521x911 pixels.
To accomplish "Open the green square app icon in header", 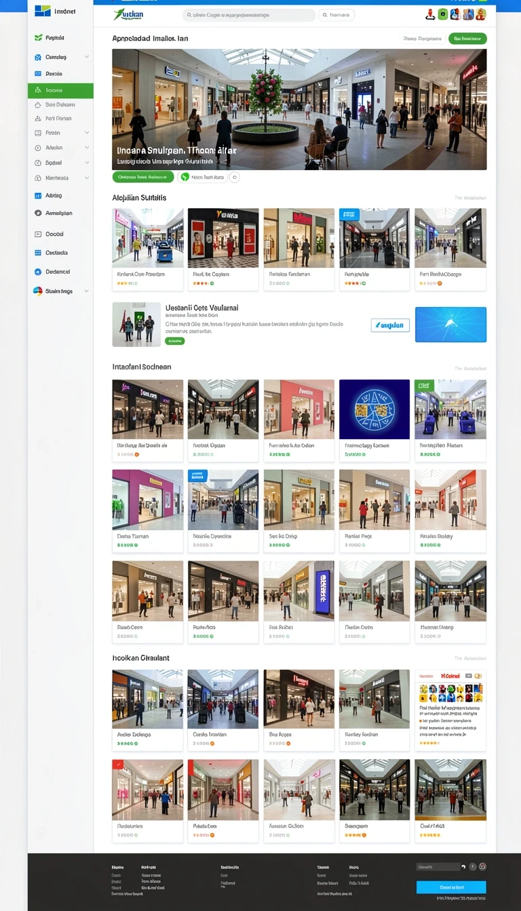I will pyautogui.click(x=442, y=14).
